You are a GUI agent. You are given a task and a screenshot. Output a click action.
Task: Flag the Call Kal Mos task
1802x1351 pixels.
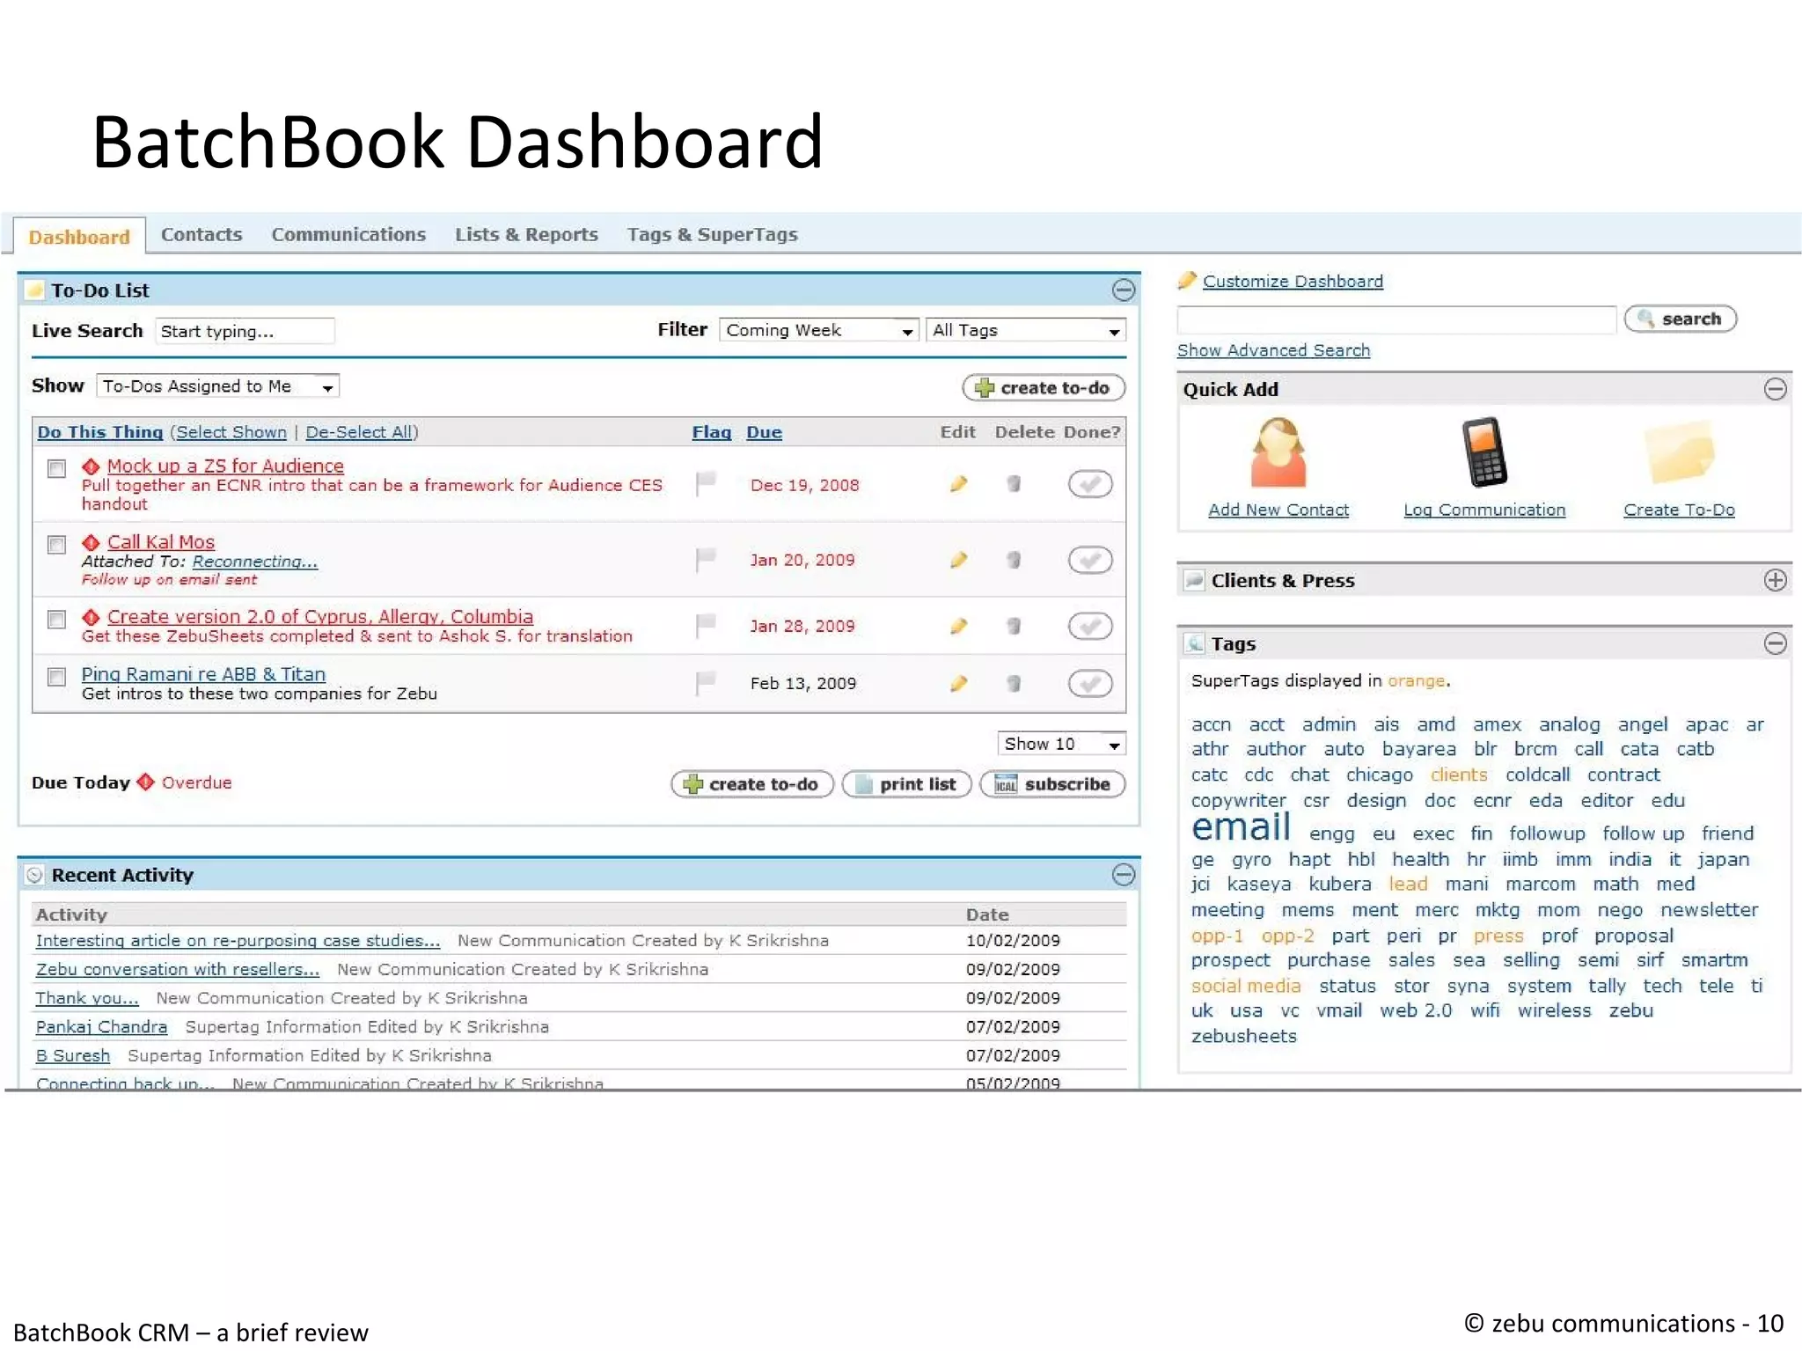(x=706, y=560)
